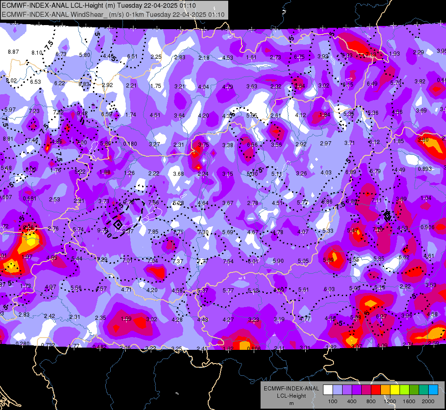Click the map value 1.85
The width and height of the screenshot is (446, 410).
399,141
